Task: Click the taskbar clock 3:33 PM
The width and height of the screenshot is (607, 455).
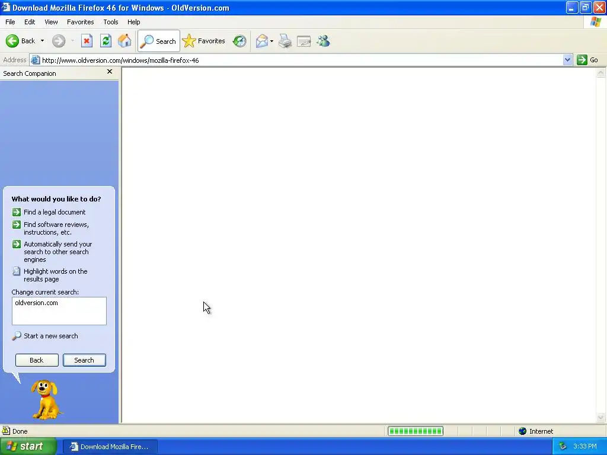Action: click(585, 447)
